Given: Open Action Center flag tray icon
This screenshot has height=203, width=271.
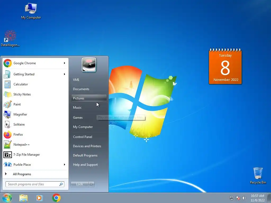Looking at the screenshot, I should pos(238,198).
